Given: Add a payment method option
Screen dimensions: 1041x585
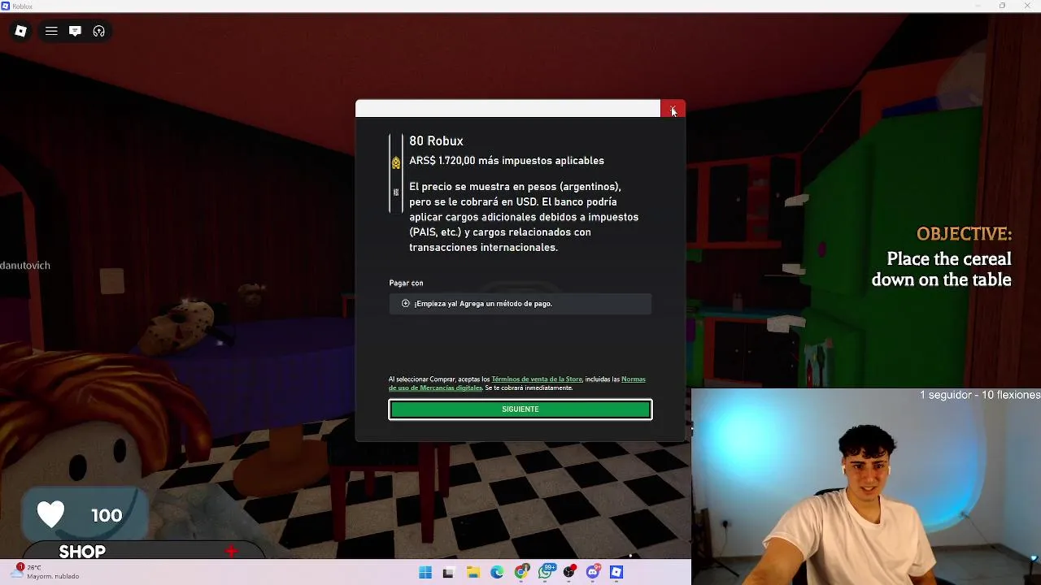Looking at the screenshot, I should point(520,304).
